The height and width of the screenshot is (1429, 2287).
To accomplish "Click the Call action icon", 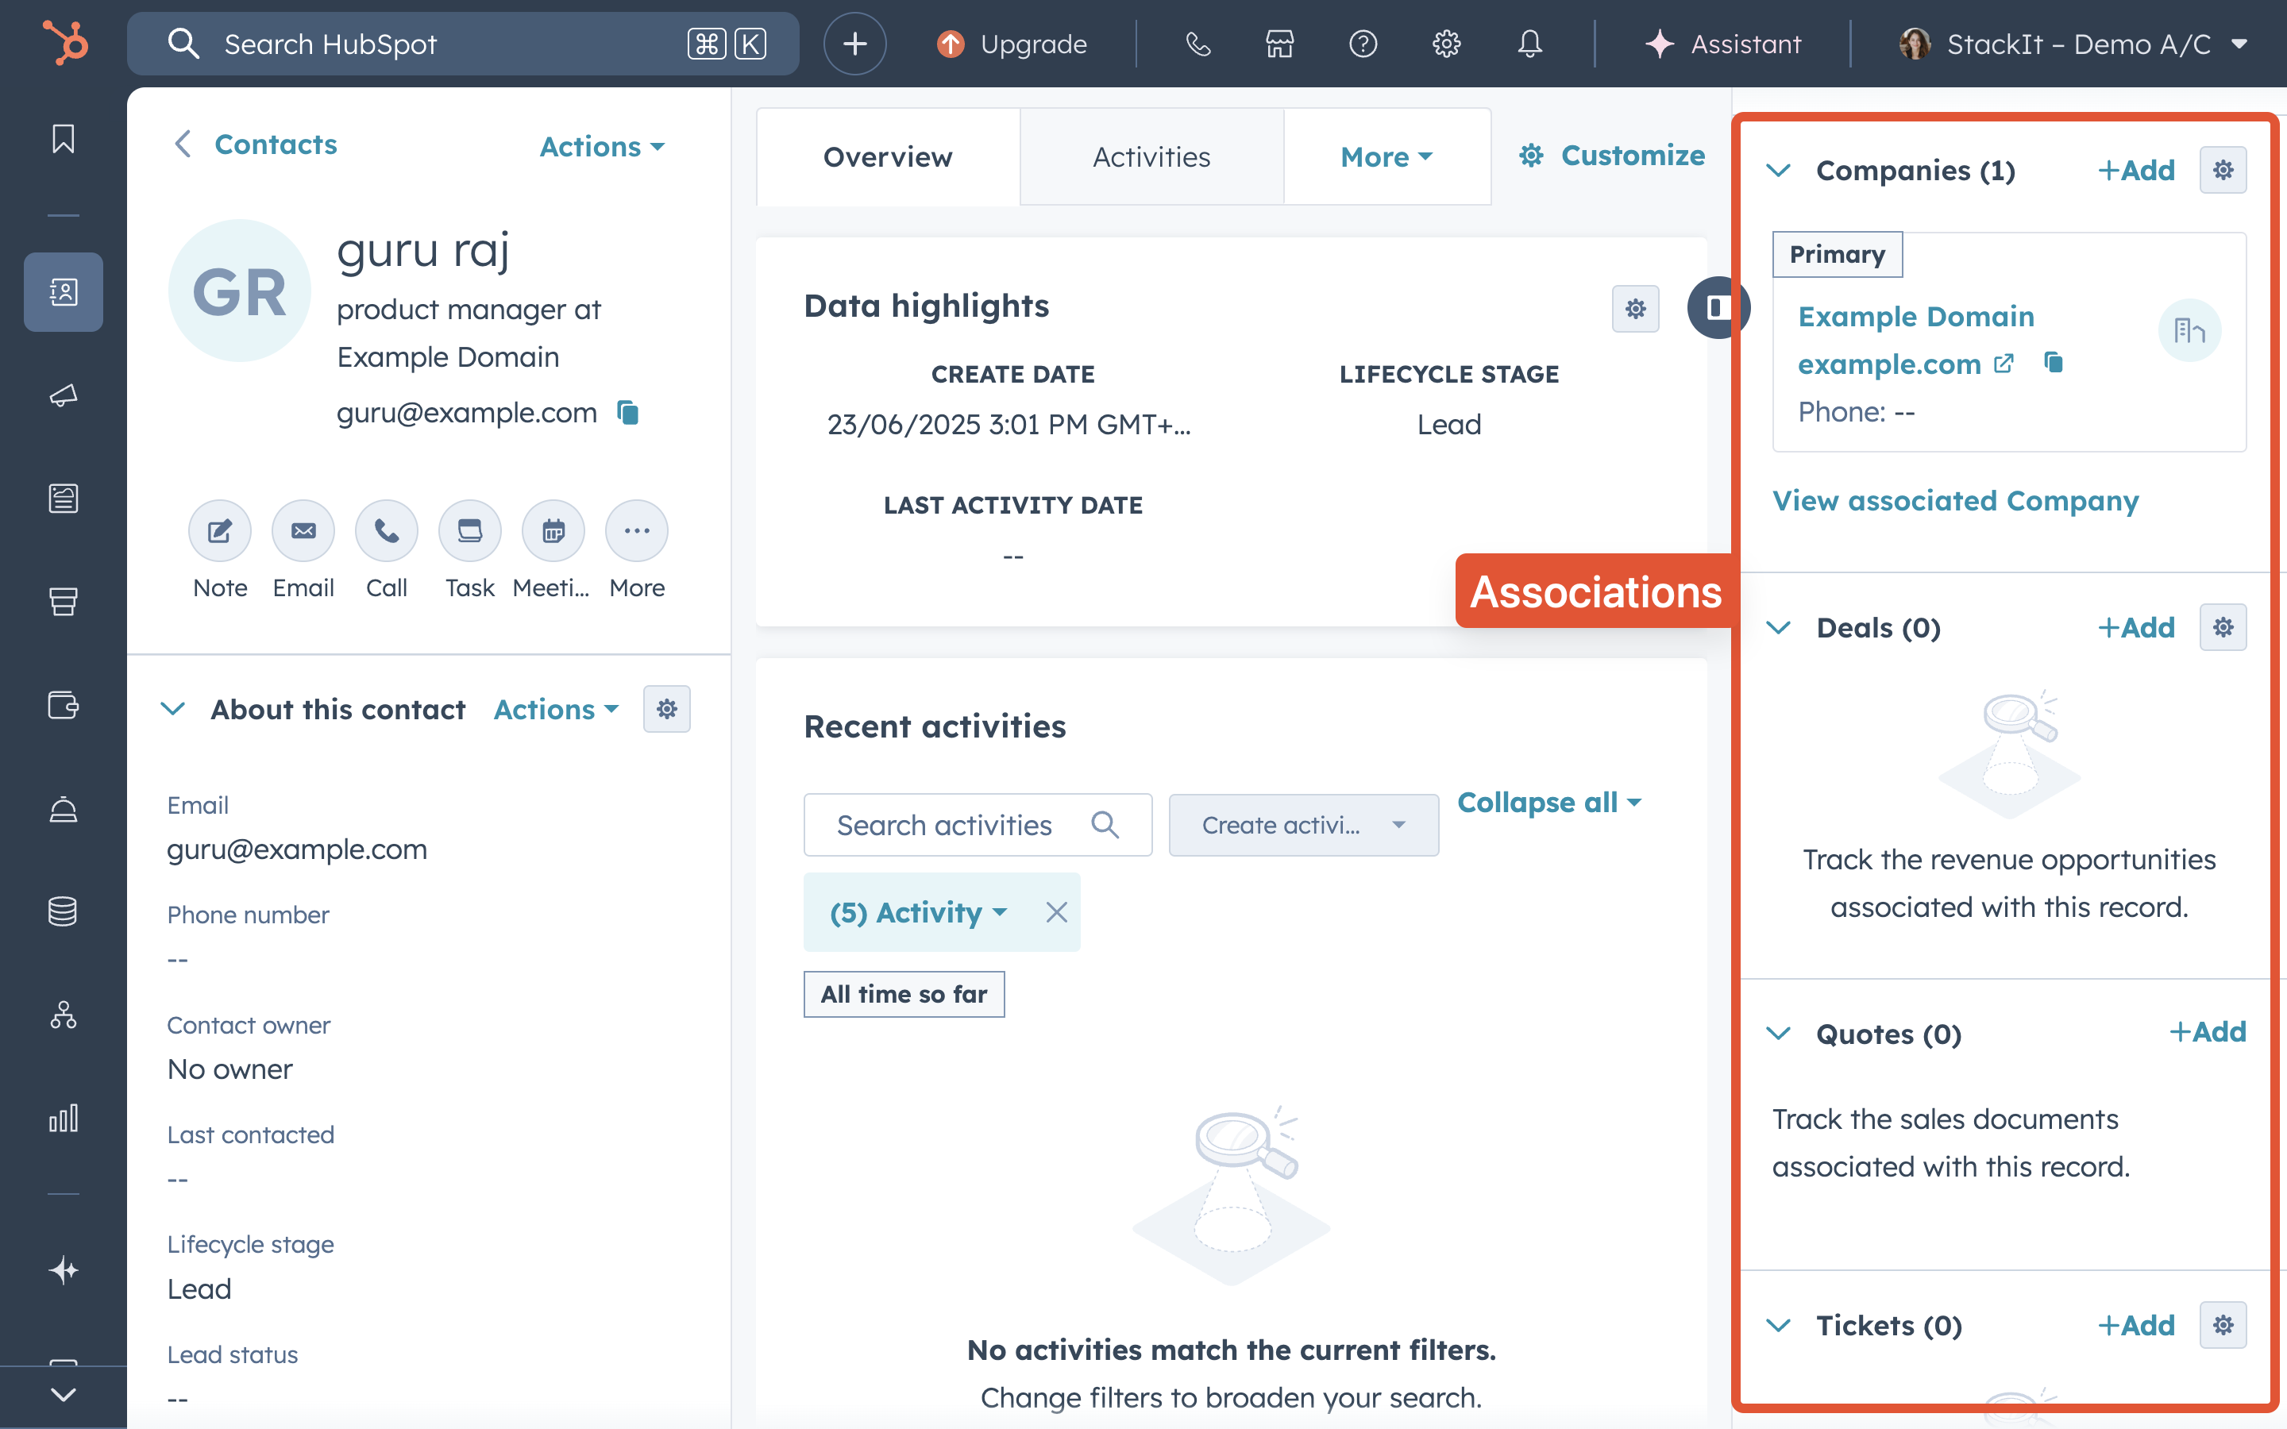I will (x=386, y=531).
